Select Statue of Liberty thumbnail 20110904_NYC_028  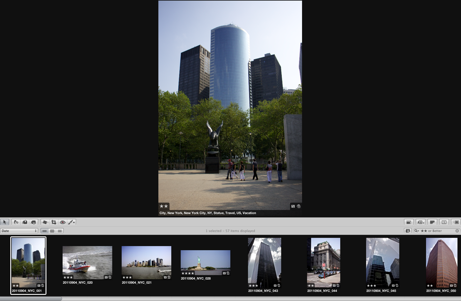tap(205, 263)
